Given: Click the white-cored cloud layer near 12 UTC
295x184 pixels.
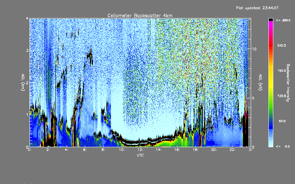Looking at the screenshot, I should tap(140, 144).
